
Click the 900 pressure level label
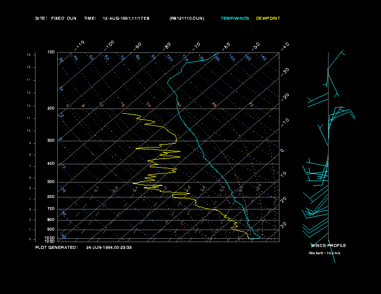tap(51, 229)
